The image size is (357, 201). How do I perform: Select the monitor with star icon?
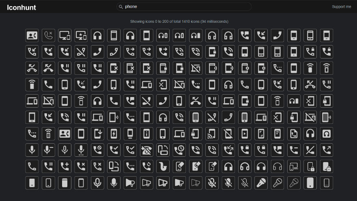coord(81,35)
